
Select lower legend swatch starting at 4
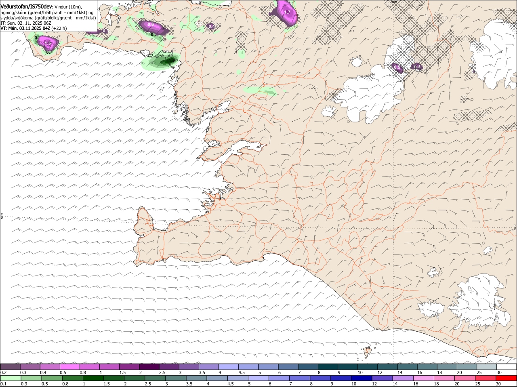tap(217, 378)
